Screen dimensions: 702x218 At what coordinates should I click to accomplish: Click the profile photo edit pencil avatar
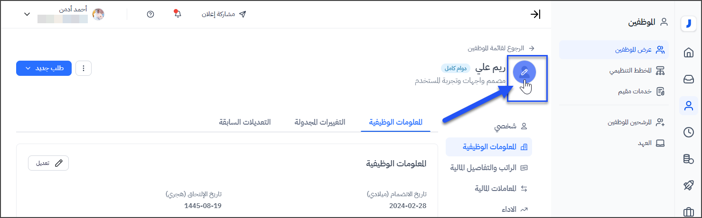tap(524, 72)
